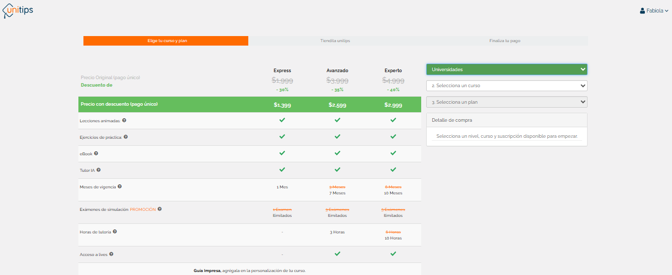Select the 'Elige tu curso y plan' step tab
Viewport: 672px width, 275px height.
point(166,41)
